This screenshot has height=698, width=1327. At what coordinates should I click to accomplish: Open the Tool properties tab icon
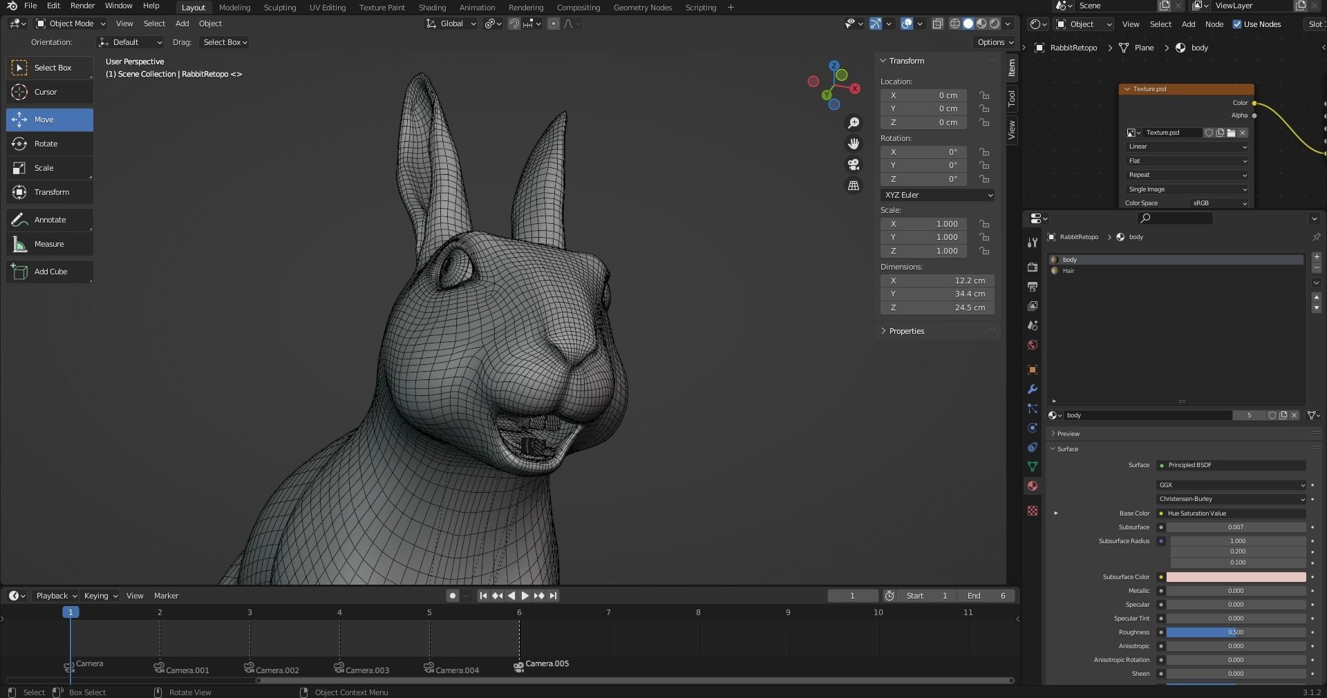click(x=1033, y=243)
